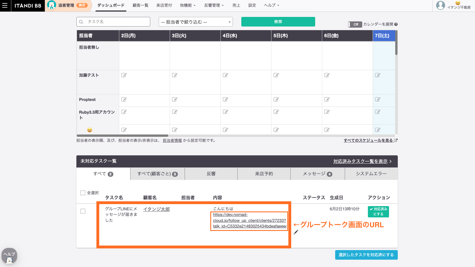Open the hamburger menu icon
Screen dimensions: 475x267
[x=5, y=5]
